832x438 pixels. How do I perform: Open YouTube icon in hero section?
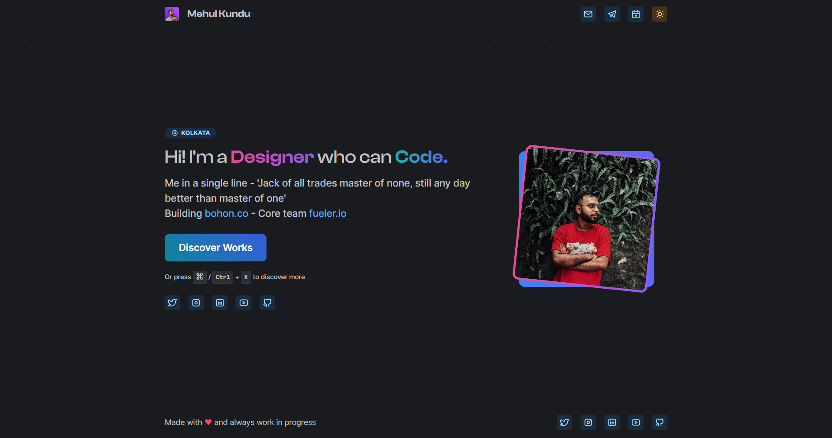coord(244,303)
